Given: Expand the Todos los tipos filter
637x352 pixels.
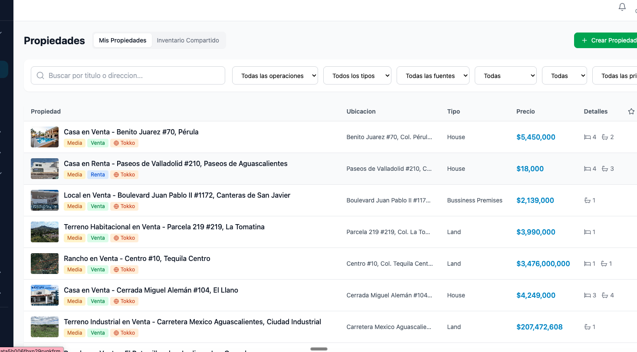Looking at the screenshot, I should (357, 75).
